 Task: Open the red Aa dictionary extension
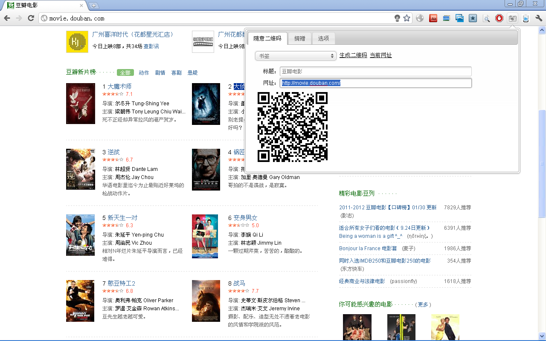click(433, 18)
